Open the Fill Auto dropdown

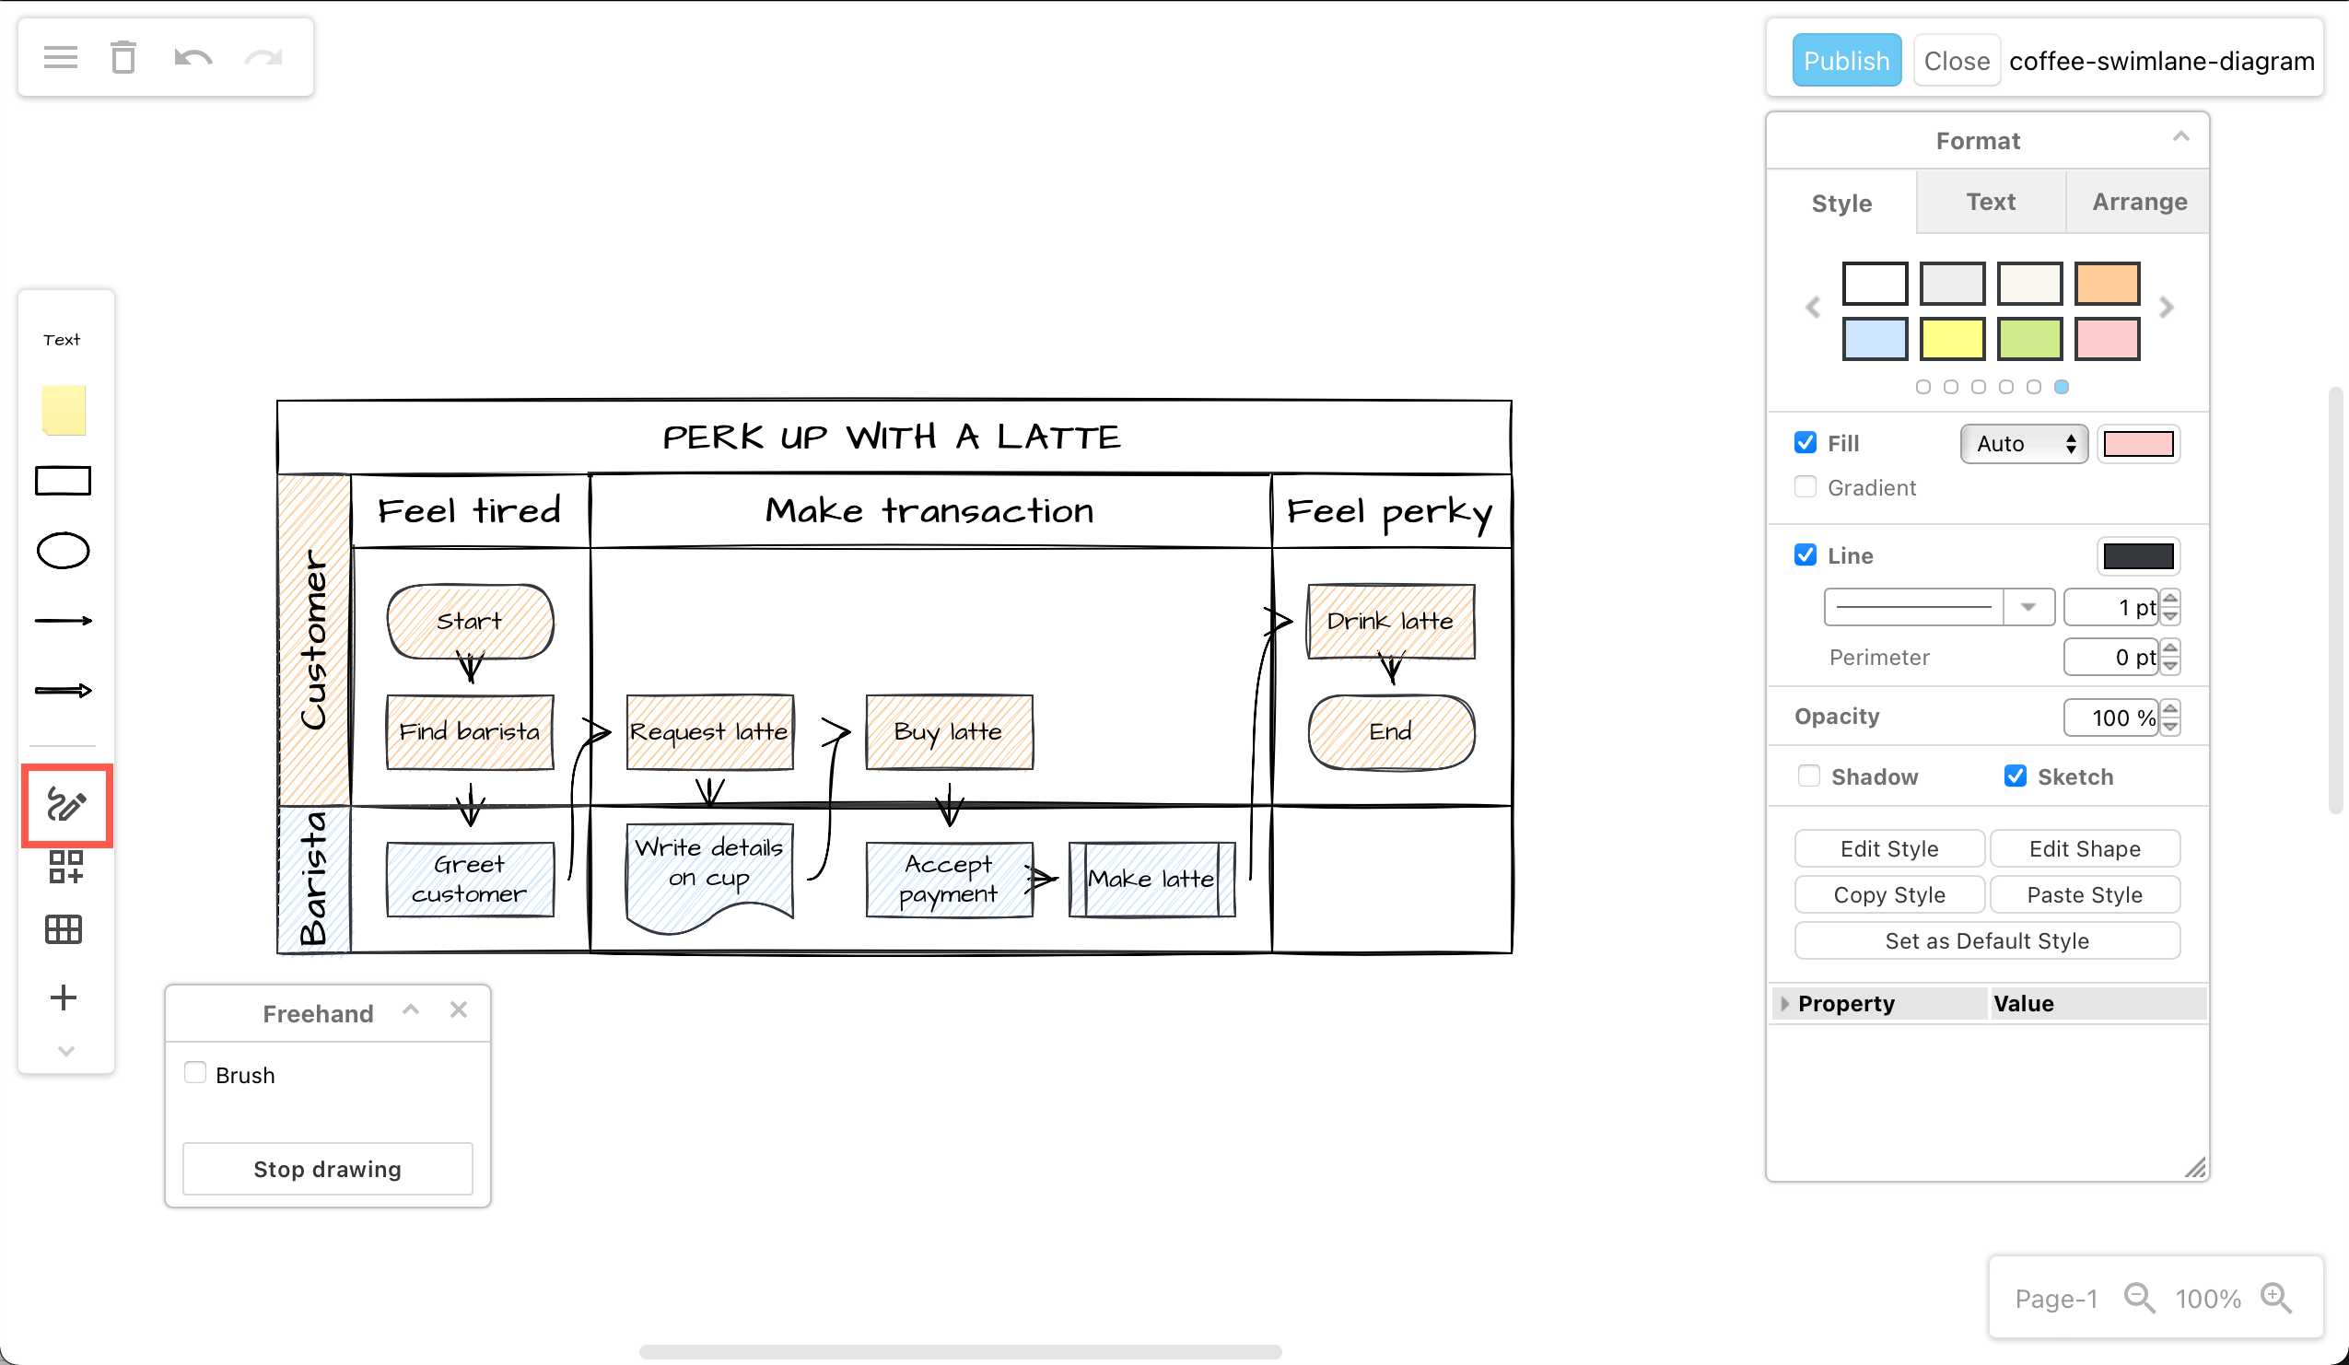[x=2022, y=444]
